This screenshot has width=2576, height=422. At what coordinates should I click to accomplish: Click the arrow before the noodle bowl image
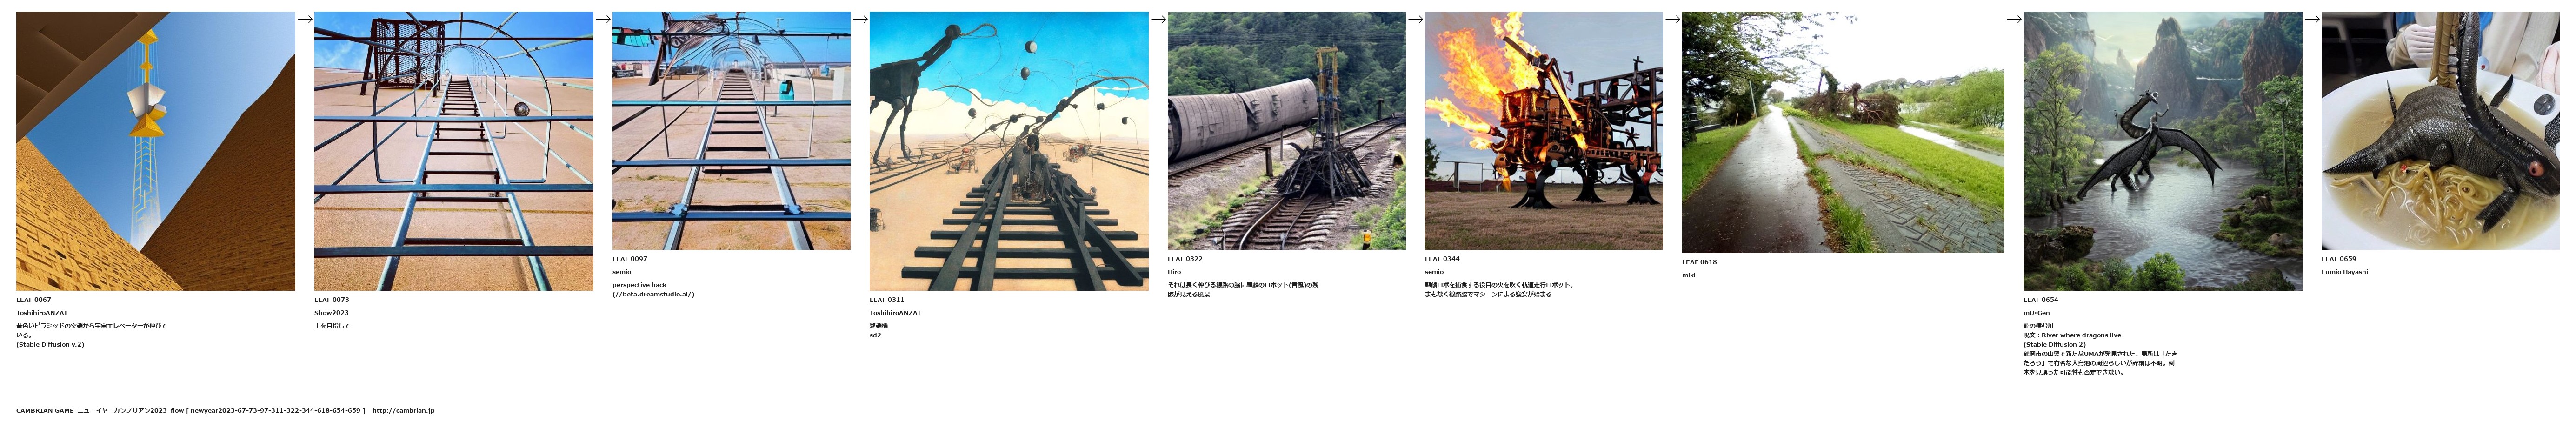[x=2312, y=19]
